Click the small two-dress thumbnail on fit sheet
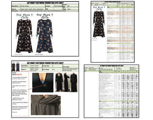The image size is (153, 120). 16,67
